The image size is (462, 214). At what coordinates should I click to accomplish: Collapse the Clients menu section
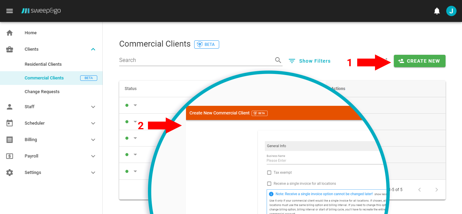[x=93, y=49]
